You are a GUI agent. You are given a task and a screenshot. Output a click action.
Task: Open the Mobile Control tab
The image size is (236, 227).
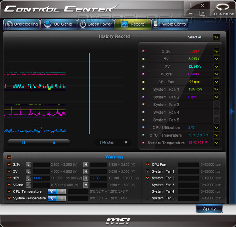170,24
